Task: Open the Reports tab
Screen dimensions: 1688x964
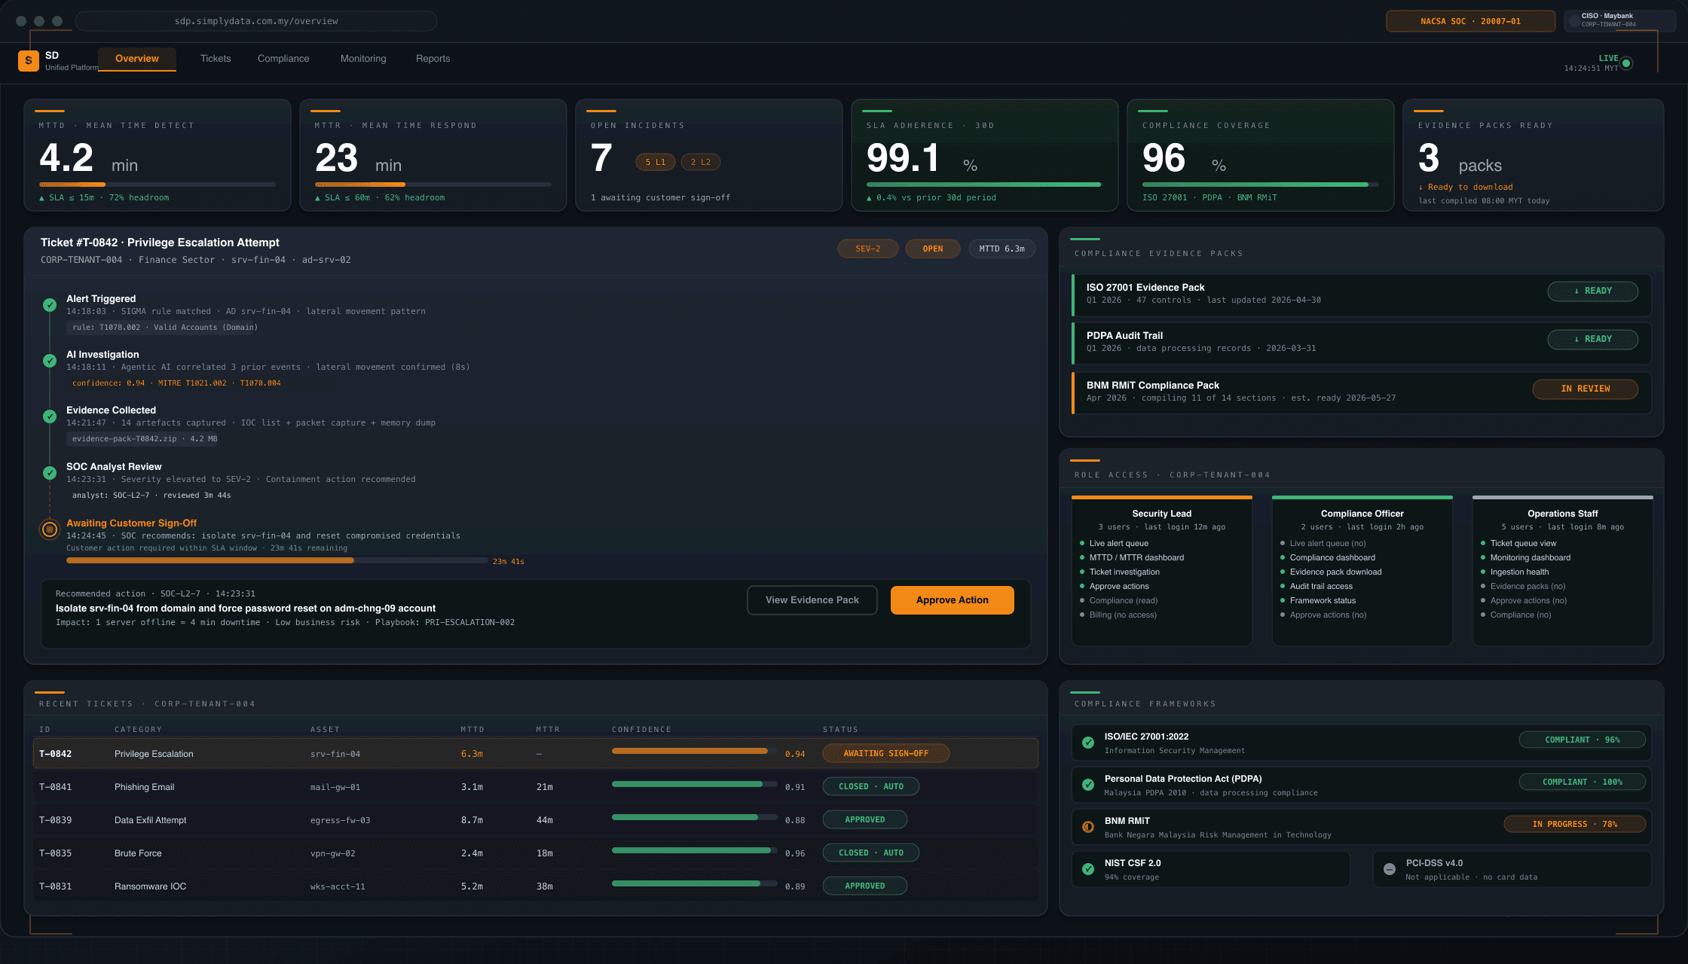Action: pos(433,59)
